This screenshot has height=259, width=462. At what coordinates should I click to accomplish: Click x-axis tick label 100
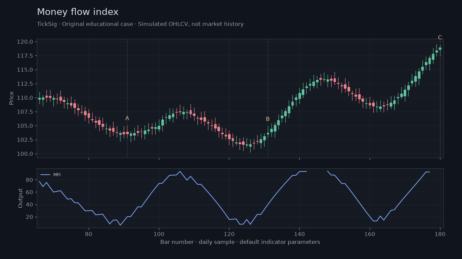click(159, 233)
